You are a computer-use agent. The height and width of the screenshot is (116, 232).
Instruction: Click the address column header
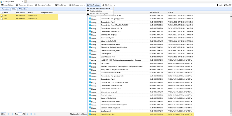[31, 13]
